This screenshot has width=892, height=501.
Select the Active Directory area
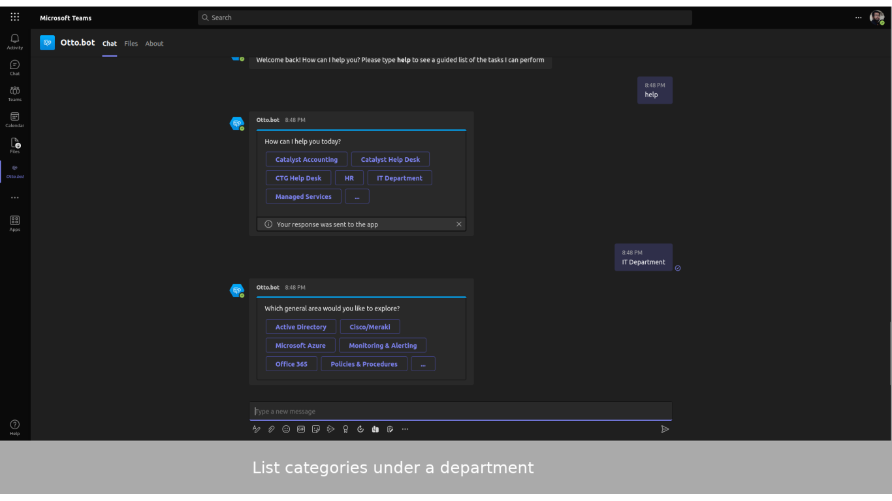[x=301, y=327]
